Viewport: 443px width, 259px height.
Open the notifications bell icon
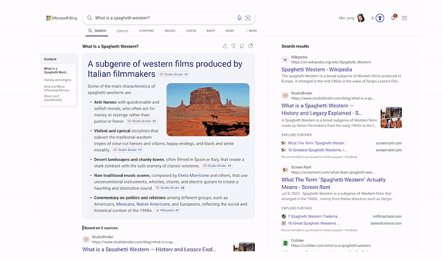coord(393,18)
